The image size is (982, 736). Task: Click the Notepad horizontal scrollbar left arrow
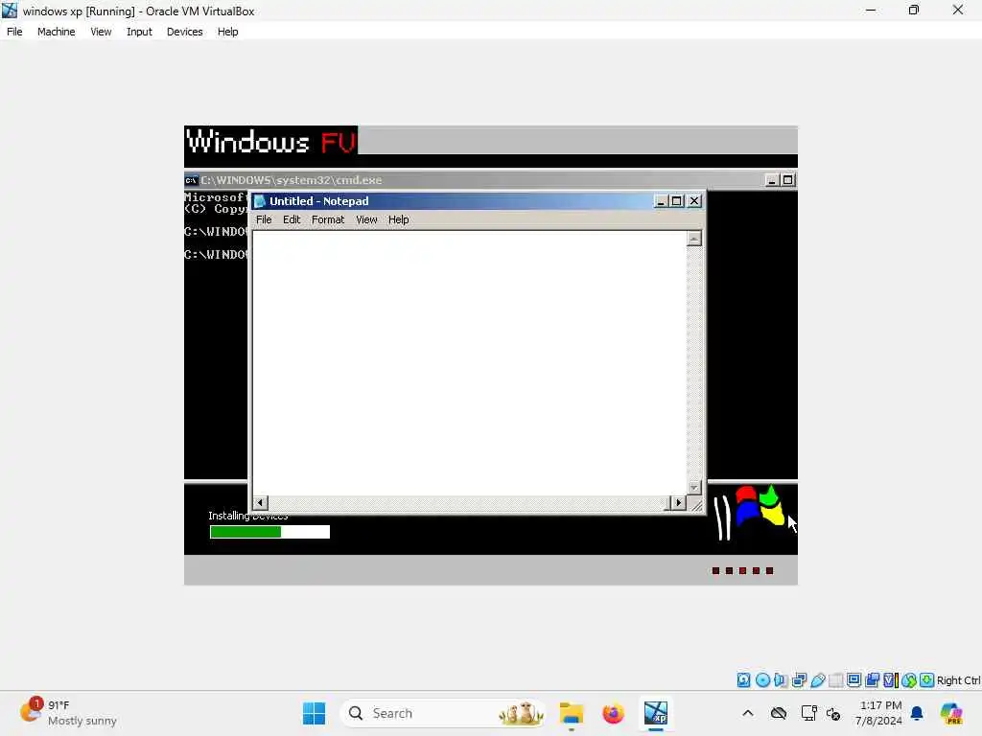click(260, 502)
